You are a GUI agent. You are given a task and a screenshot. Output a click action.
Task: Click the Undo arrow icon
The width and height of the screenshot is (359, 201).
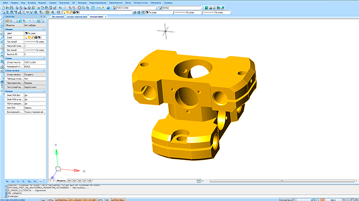coord(61,8)
